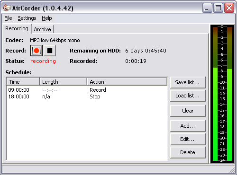Click the codec text MP3 low 64kbps mono
The image size is (237, 175).
click(55, 40)
